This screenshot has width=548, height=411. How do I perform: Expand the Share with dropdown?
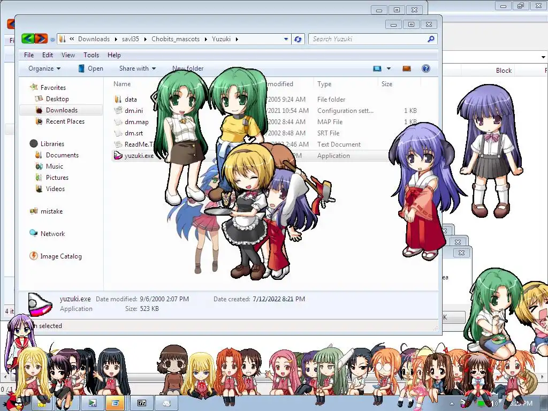point(138,68)
